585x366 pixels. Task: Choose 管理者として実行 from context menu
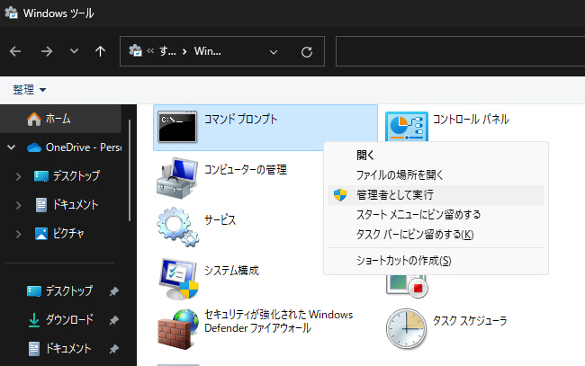coord(395,194)
